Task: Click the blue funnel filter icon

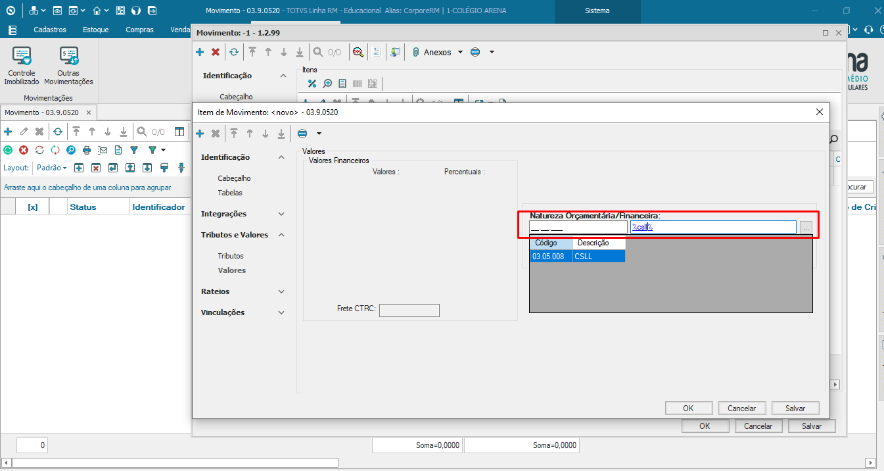Action: click(x=134, y=150)
